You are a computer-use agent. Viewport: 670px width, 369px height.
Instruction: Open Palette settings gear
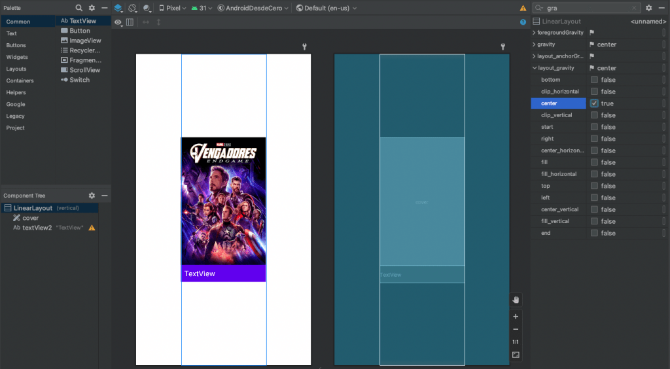[92, 8]
